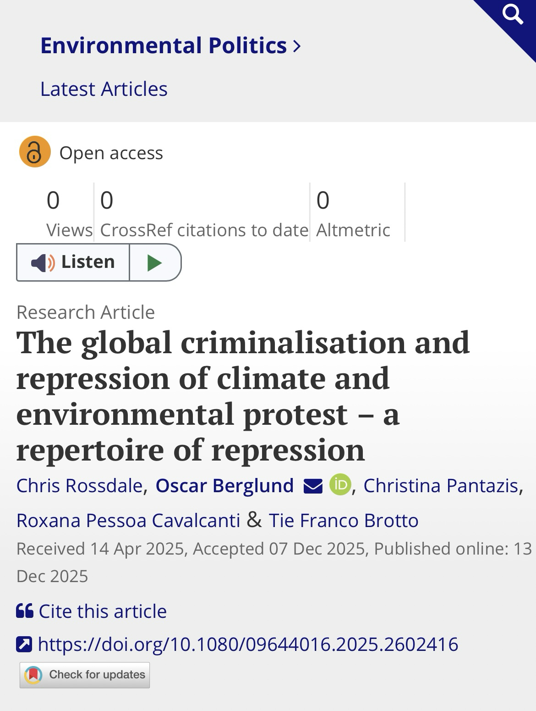Open the Cite this article link

103,611
